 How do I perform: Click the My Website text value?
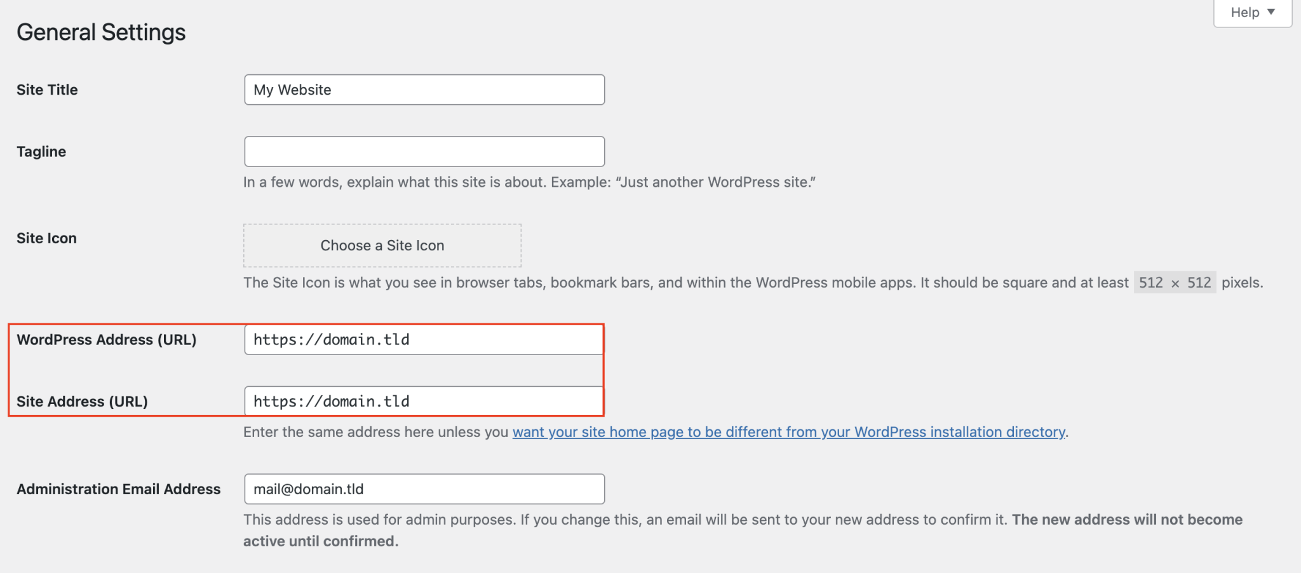point(292,90)
